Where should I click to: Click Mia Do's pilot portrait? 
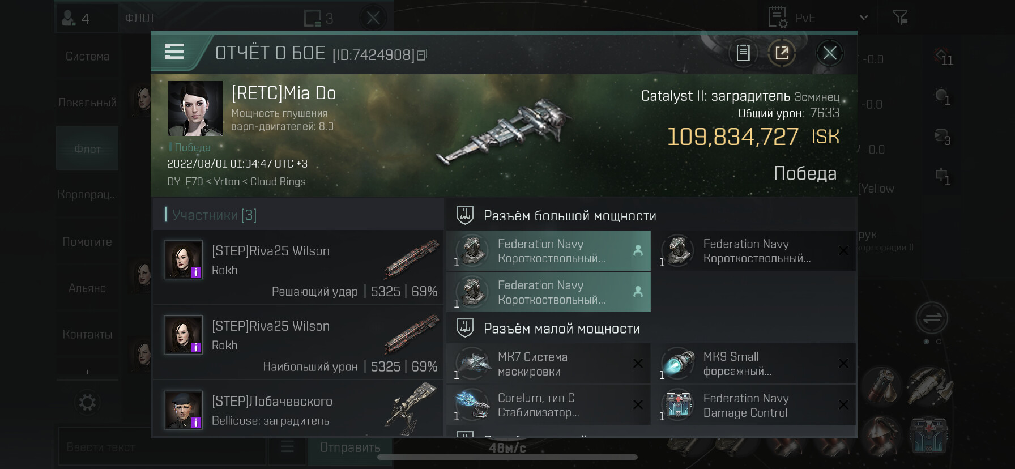195,108
